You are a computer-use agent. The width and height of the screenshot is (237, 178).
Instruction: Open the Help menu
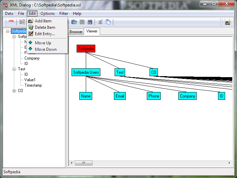pyautogui.click(x=77, y=14)
